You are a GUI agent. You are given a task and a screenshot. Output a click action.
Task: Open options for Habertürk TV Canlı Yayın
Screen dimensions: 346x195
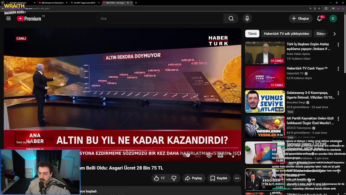(x=338, y=69)
